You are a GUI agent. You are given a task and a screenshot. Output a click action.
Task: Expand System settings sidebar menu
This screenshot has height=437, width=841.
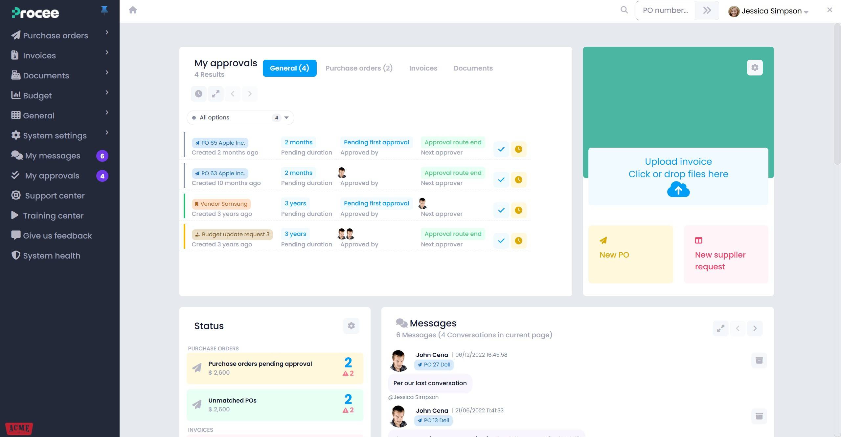coord(60,135)
